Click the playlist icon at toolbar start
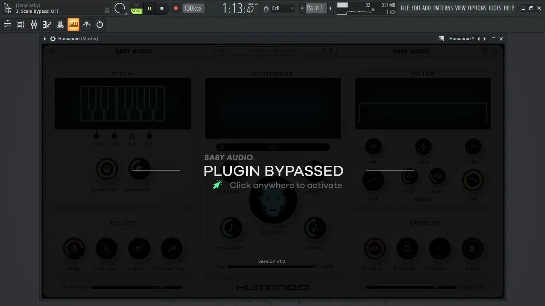Image resolution: width=545 pixels, height=306 pixels. click(8, 25)
